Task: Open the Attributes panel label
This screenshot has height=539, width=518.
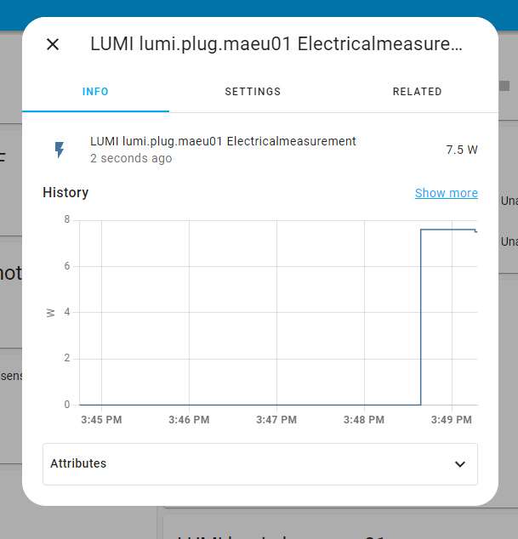Action: (x=78, y=464)
